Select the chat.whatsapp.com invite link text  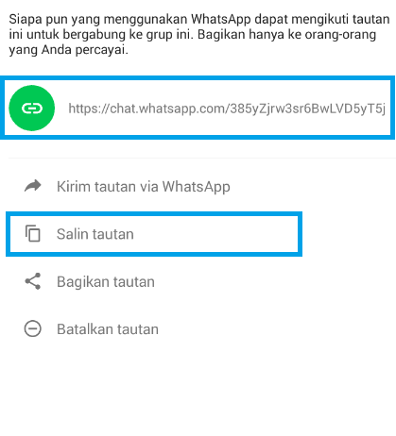227,109
